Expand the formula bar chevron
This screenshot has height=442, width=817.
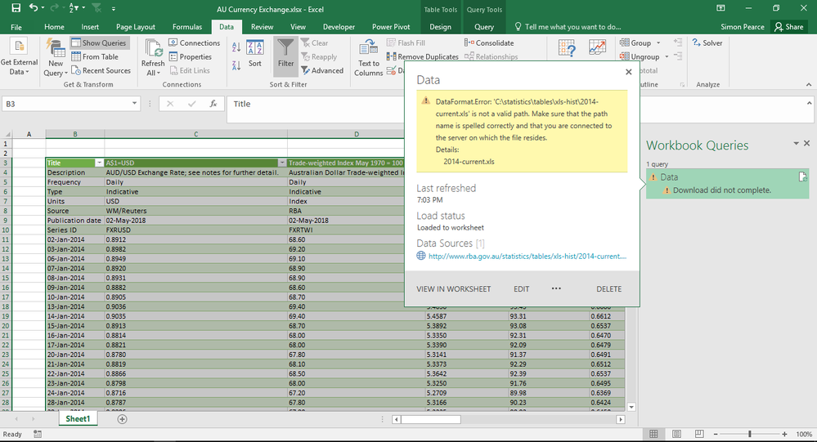809,104
